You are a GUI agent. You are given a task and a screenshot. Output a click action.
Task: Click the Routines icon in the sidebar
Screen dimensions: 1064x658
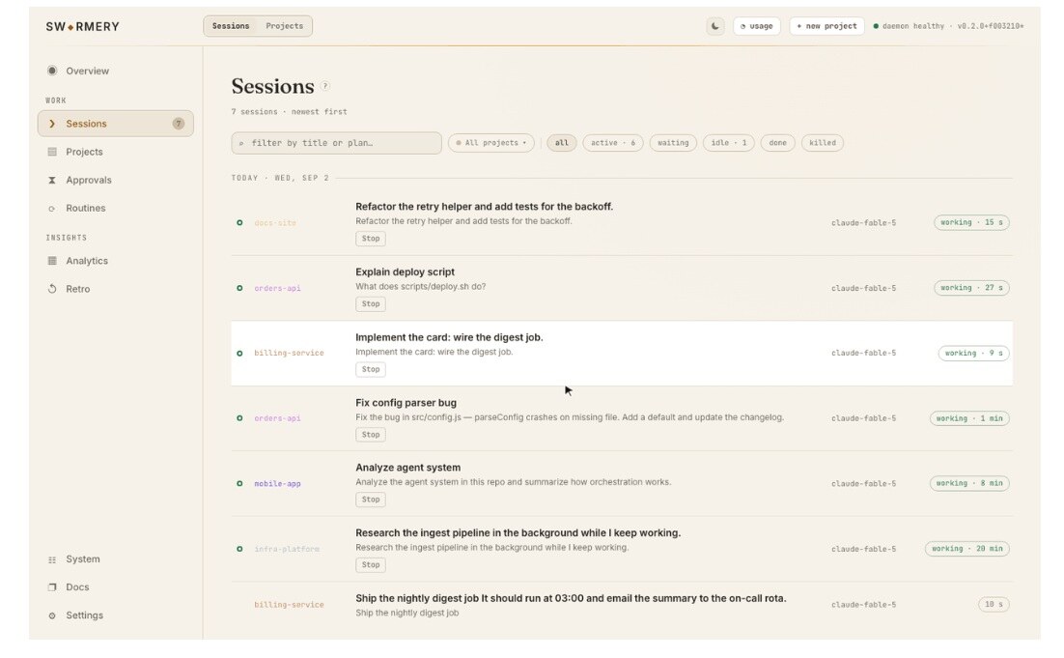[x=52, y=209]
